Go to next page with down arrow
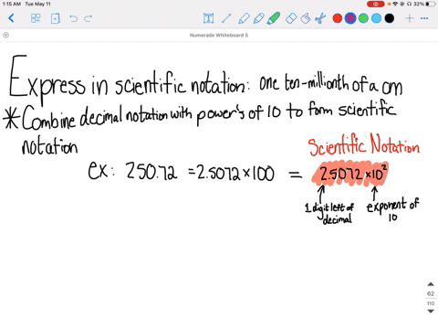Screen dimensions: 438x329 tap(431, 311)
